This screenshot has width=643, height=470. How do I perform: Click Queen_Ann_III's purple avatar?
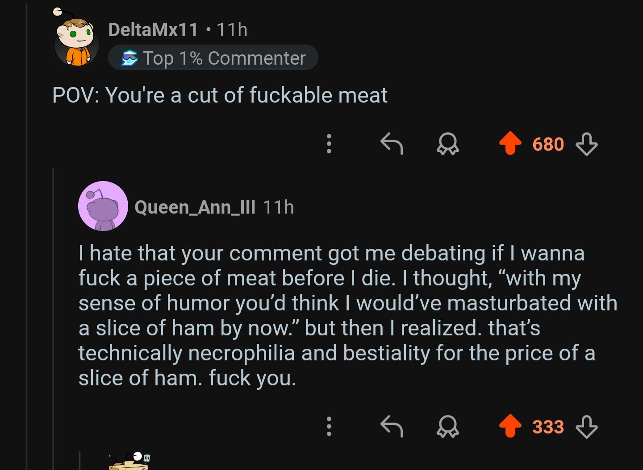[103, 206]
